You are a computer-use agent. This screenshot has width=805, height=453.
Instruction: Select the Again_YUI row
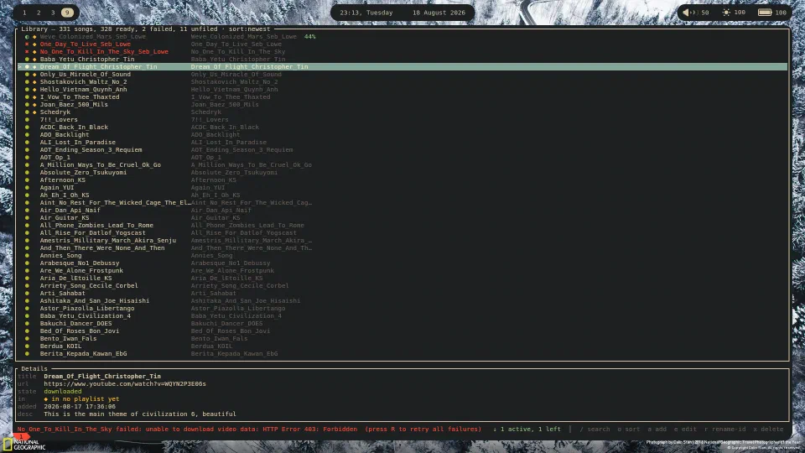click(402, 187)
